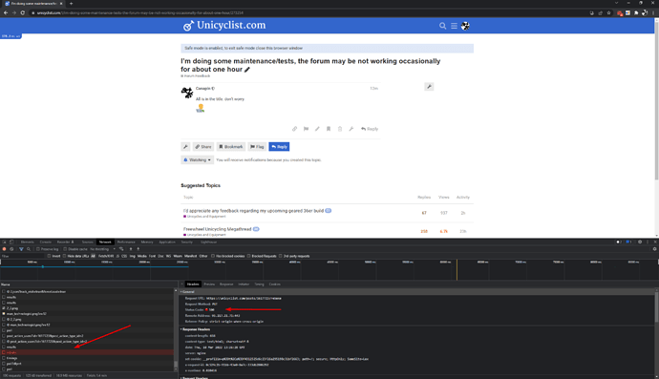
Task: Open DevTools settings gear icon
Action: point(640,242)
